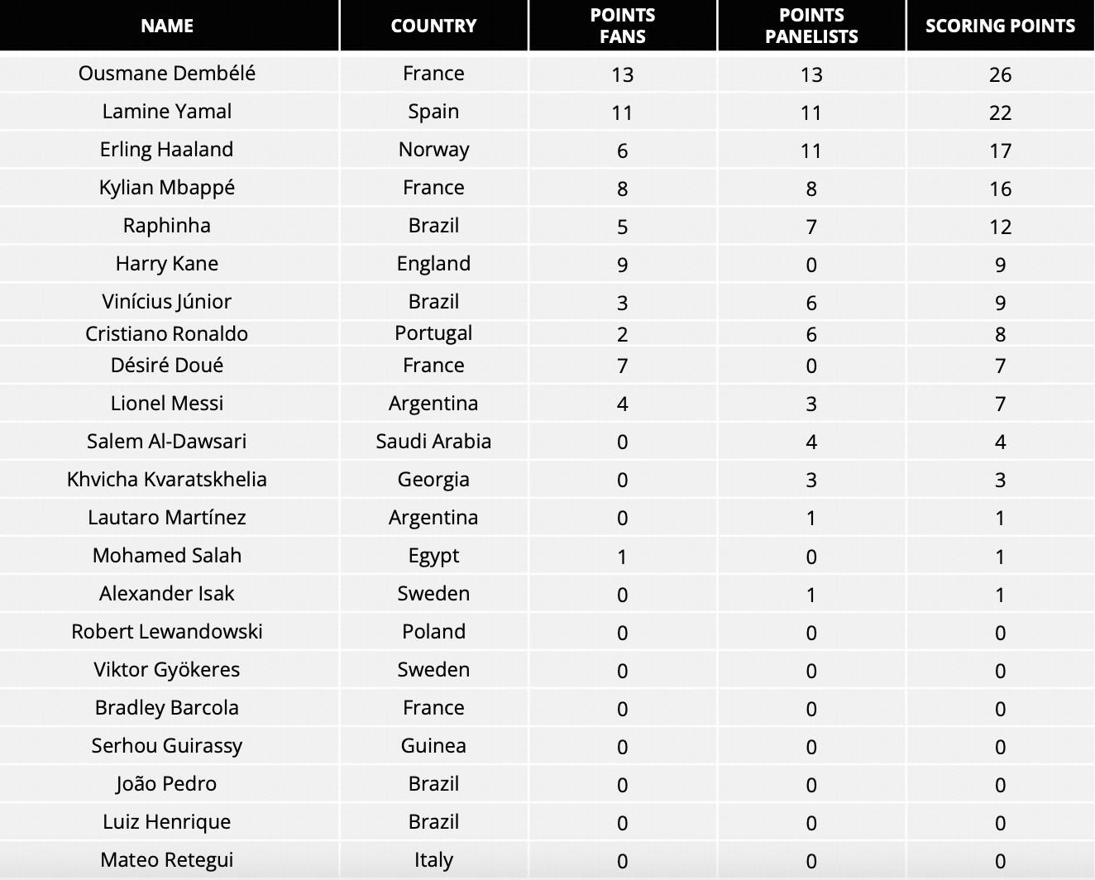Click the POINTS PANELISTS column header

(811, 26)
